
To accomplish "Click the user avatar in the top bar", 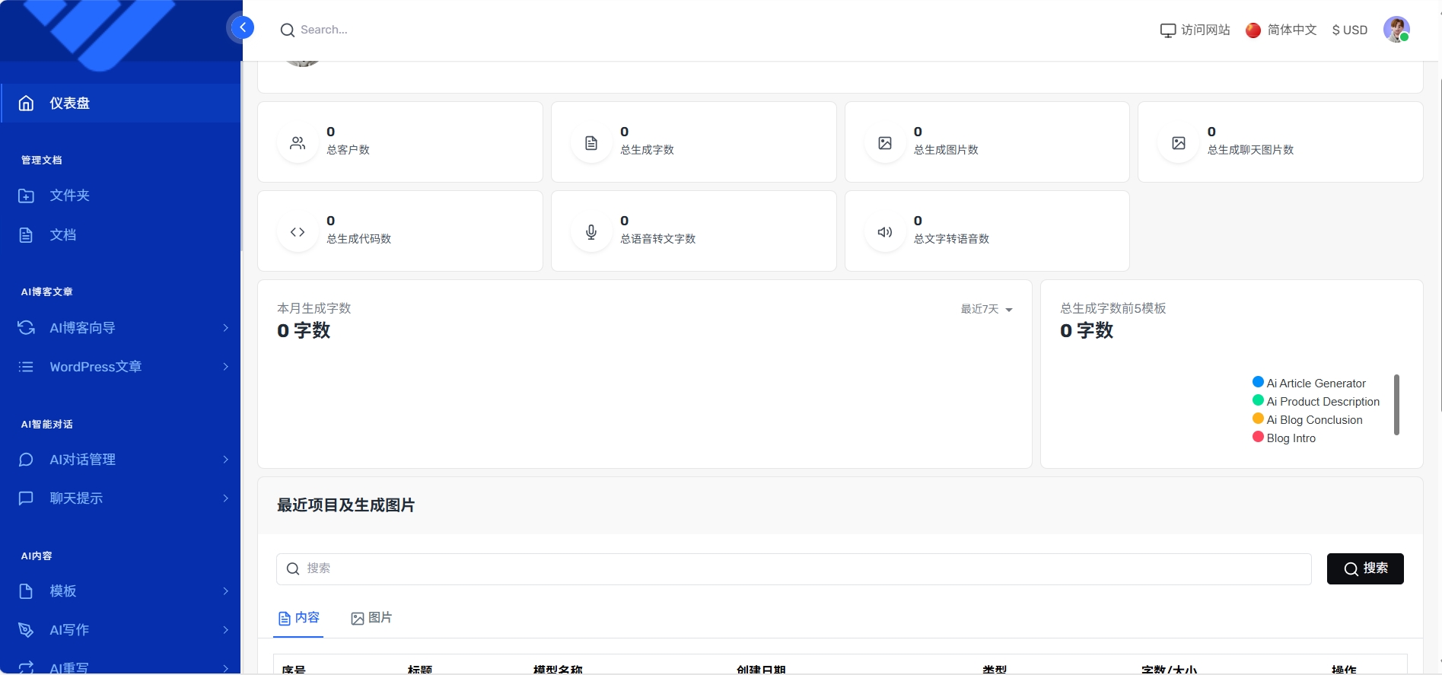I will 1396,30.
